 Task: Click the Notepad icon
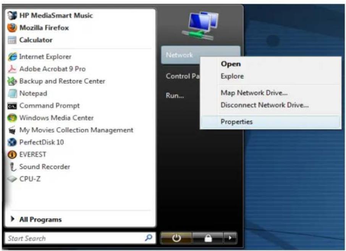click(x=12, y=93)
